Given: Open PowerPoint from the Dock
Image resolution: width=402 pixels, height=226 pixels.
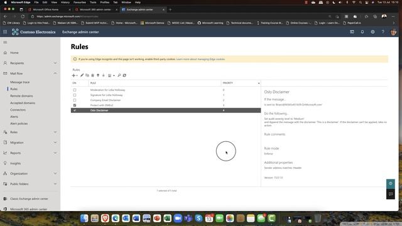Looking at the screenshot, I should [157, 218].
